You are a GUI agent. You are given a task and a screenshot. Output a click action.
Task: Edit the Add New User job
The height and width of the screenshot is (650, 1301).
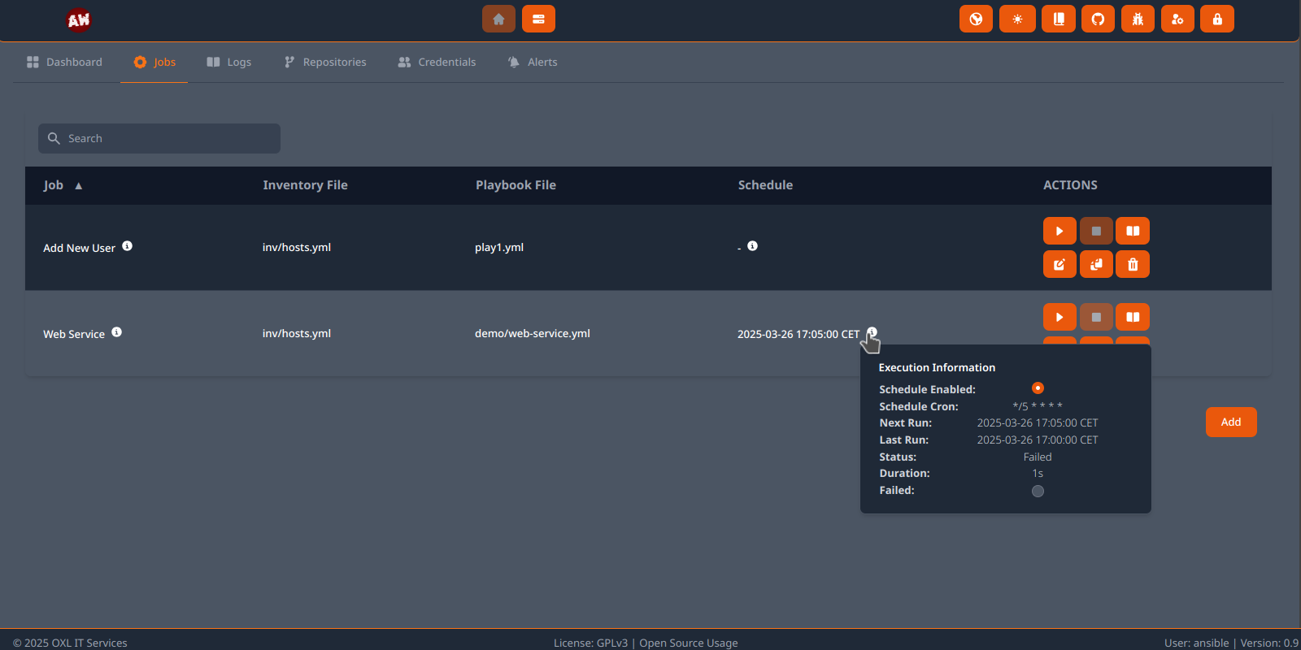point(1059,265)
